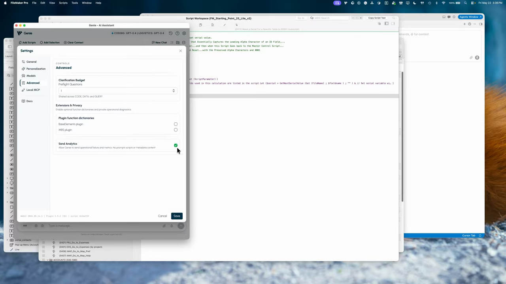Click the sparkle icon in Script Workspace toolbar
Viewport: 506px width, 284px height.
pos(236,25)
